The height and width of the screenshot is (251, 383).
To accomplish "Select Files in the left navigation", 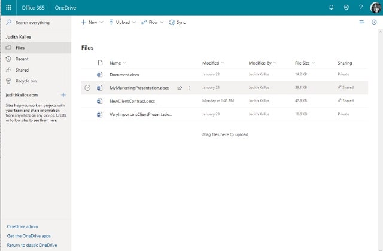I will pos(36,48).
